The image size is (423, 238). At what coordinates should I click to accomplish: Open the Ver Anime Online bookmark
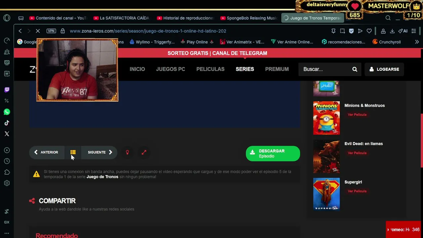coord(292,42)
